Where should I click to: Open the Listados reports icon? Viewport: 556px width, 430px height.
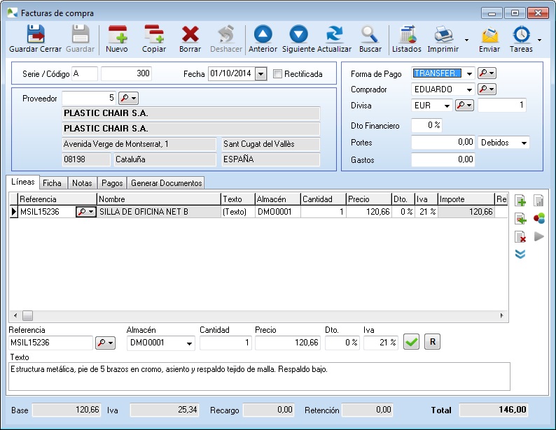point(406,34)
